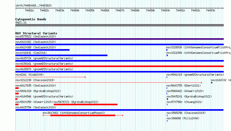Image resolution: width=231 pixels, height=131 pixels.
Task: Click the blue bar under nsv6425754
Action: (x=119, y=110)
